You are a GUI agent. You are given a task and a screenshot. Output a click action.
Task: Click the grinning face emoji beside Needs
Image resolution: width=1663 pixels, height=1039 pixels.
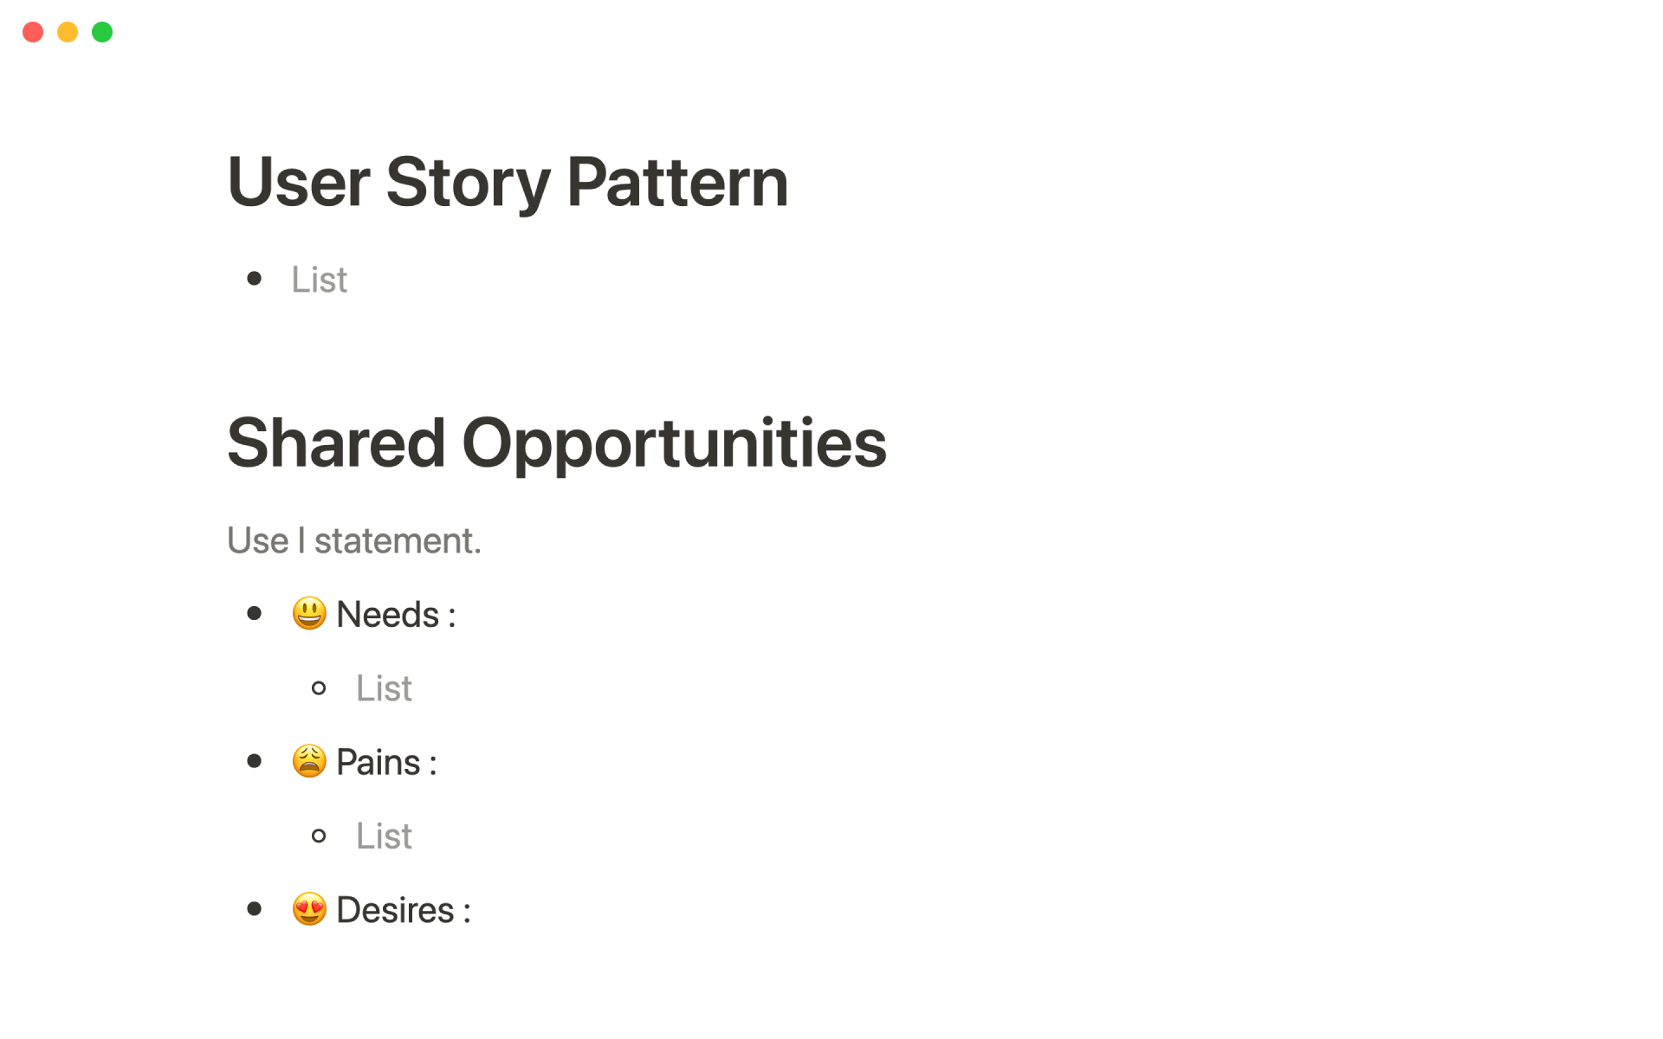(x=309, y=614)
